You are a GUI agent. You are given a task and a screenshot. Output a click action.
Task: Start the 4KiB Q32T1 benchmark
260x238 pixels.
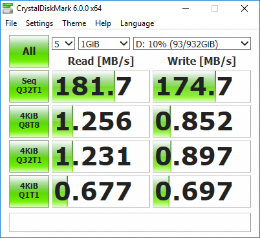tap(29, 156)
